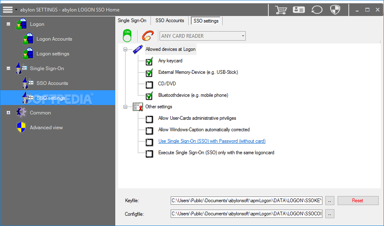This screenshot has width=384, height=226.
Task: Expand the Common sidebar node
Action: coord(8,113)
